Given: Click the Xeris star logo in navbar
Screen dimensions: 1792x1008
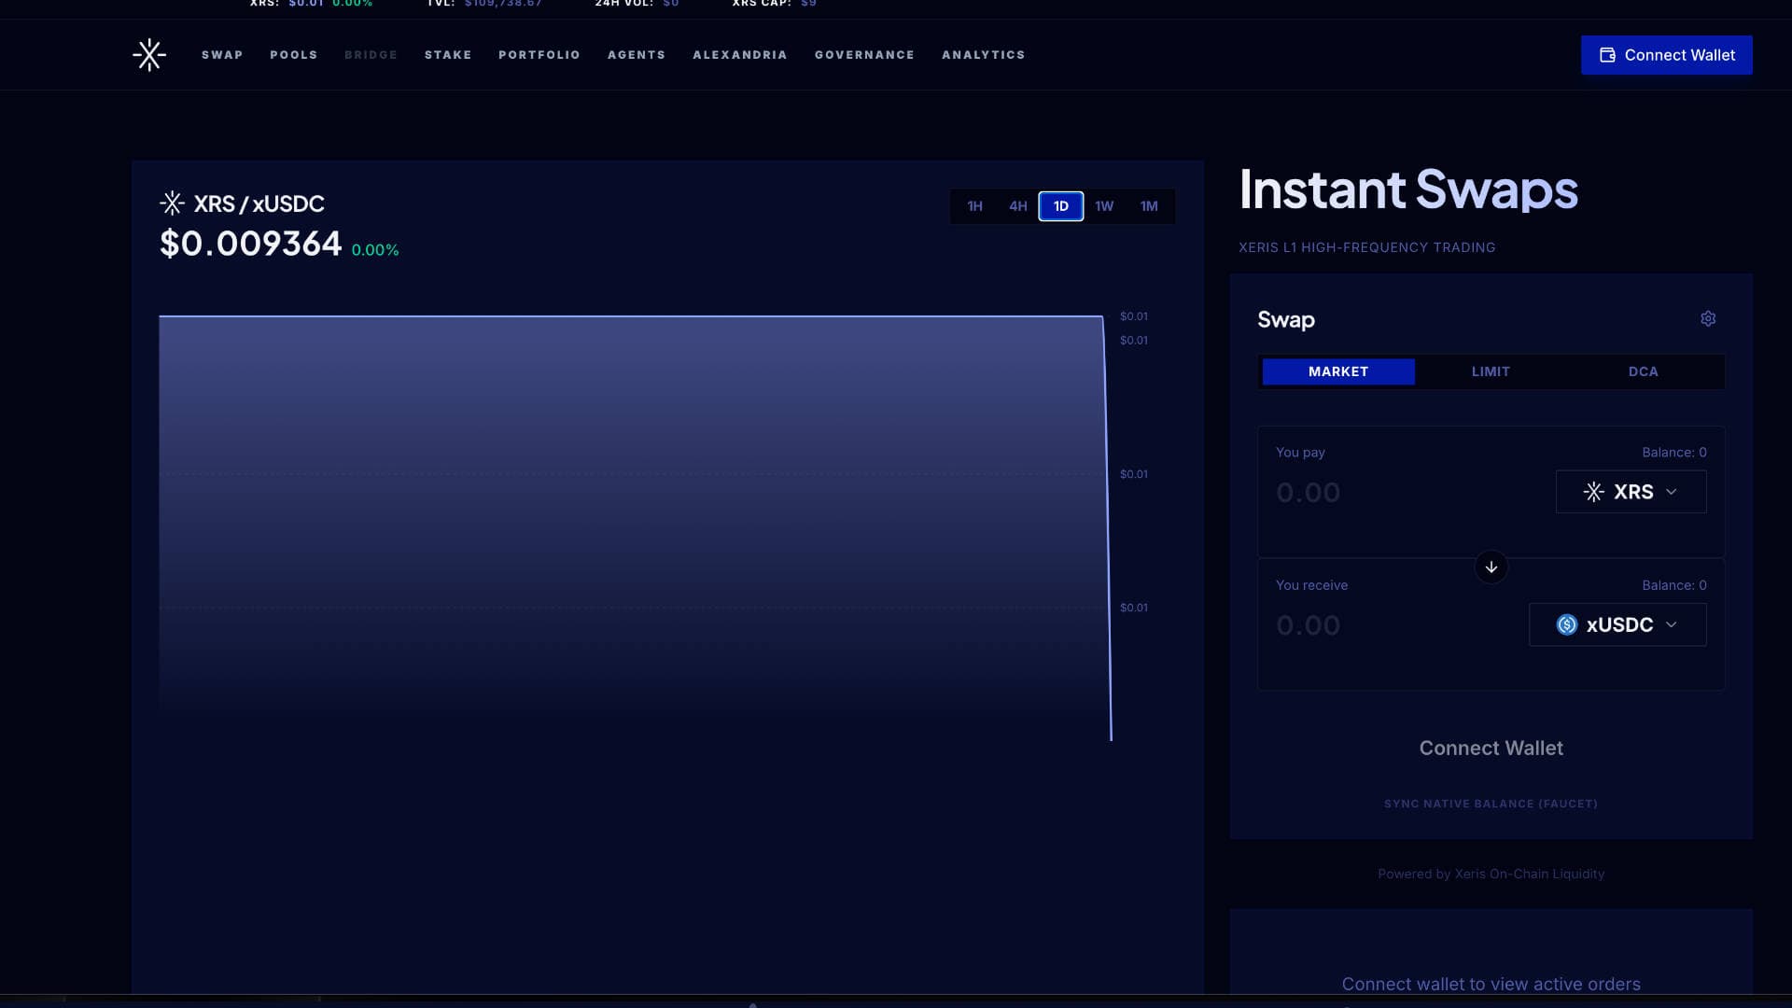Looking at the screenshot, I should coord(149,55).
